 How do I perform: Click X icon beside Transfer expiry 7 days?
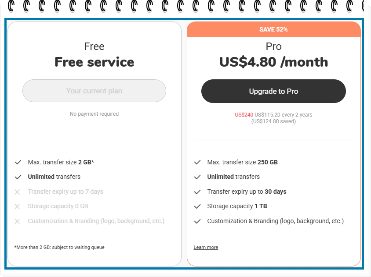(x=17, y=192)
